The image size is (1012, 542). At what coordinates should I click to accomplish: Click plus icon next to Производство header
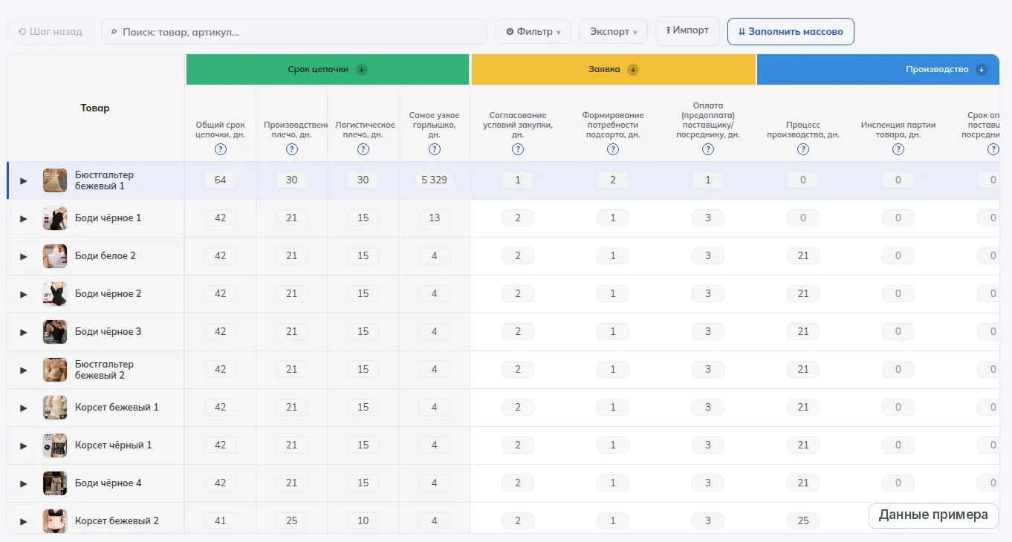coord(982,70)
